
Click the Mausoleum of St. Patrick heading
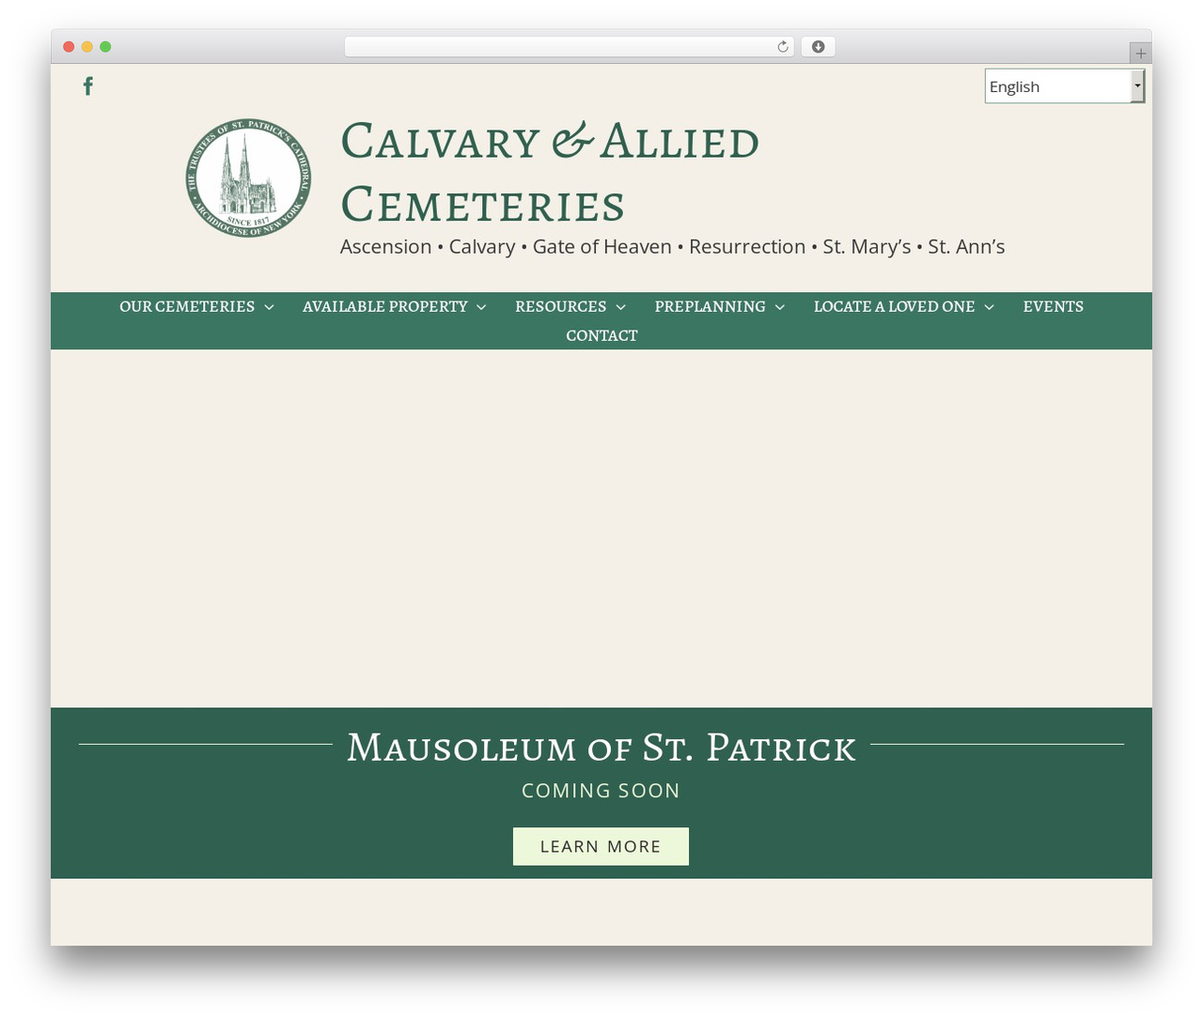601,748
